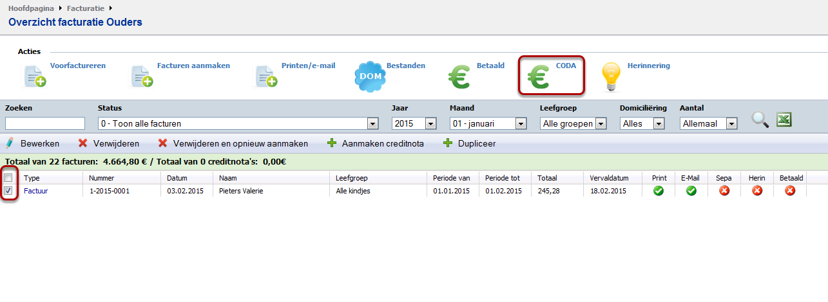Export the list with the Excel icon
This screenshot has width=828, height=302.
(784, 120)
